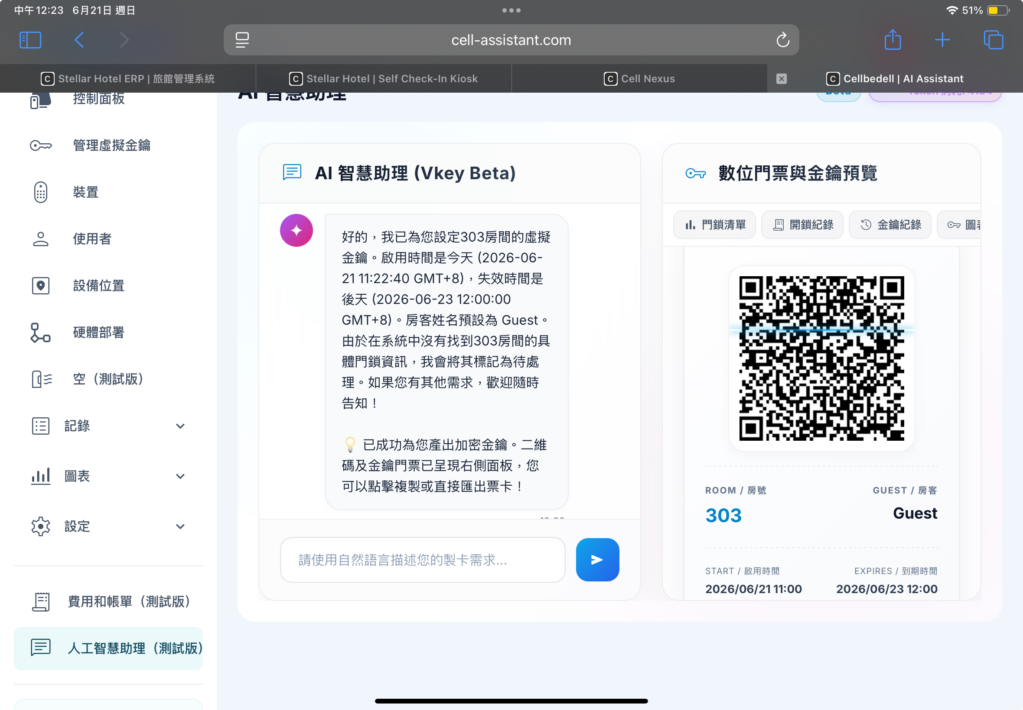The height and width of the screenshot is (710, 1023).
Task: Click the cell-assistant.com address field
Action: pyautogui.click(x=511, y=40)
